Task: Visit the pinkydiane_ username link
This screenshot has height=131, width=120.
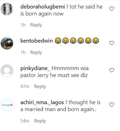Action: coord(35,68)
